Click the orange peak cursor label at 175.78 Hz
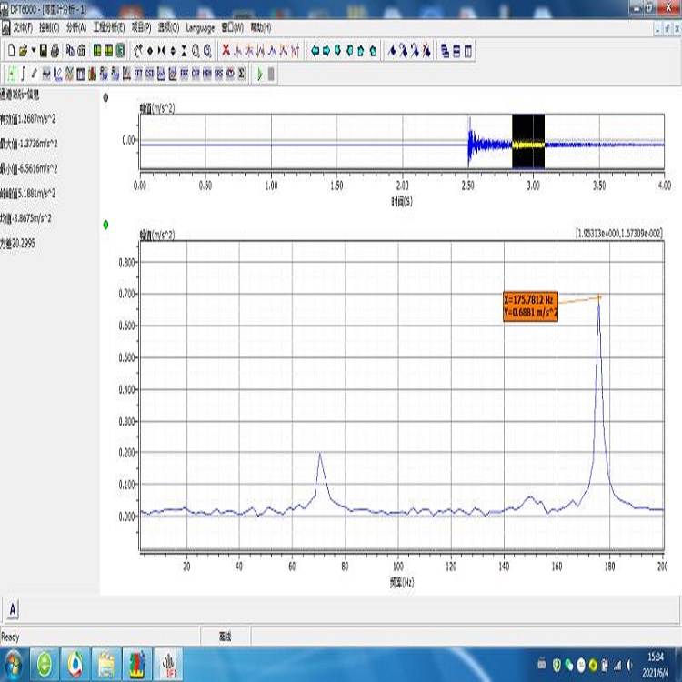 pos(530,306)
